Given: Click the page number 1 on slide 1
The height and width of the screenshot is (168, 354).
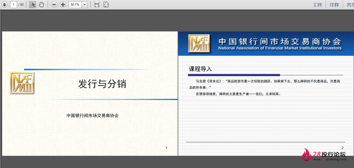Looking at the screenshot, I should click(x=166, y=148).
